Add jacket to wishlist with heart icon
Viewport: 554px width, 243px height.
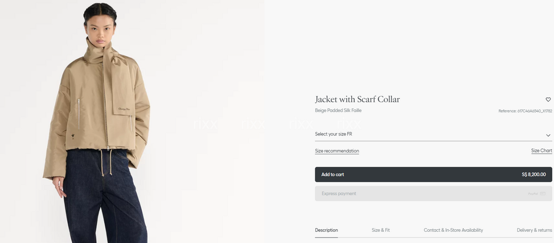548,100
